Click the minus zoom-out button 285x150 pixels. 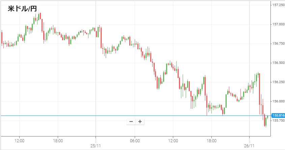tap(131, 122)
